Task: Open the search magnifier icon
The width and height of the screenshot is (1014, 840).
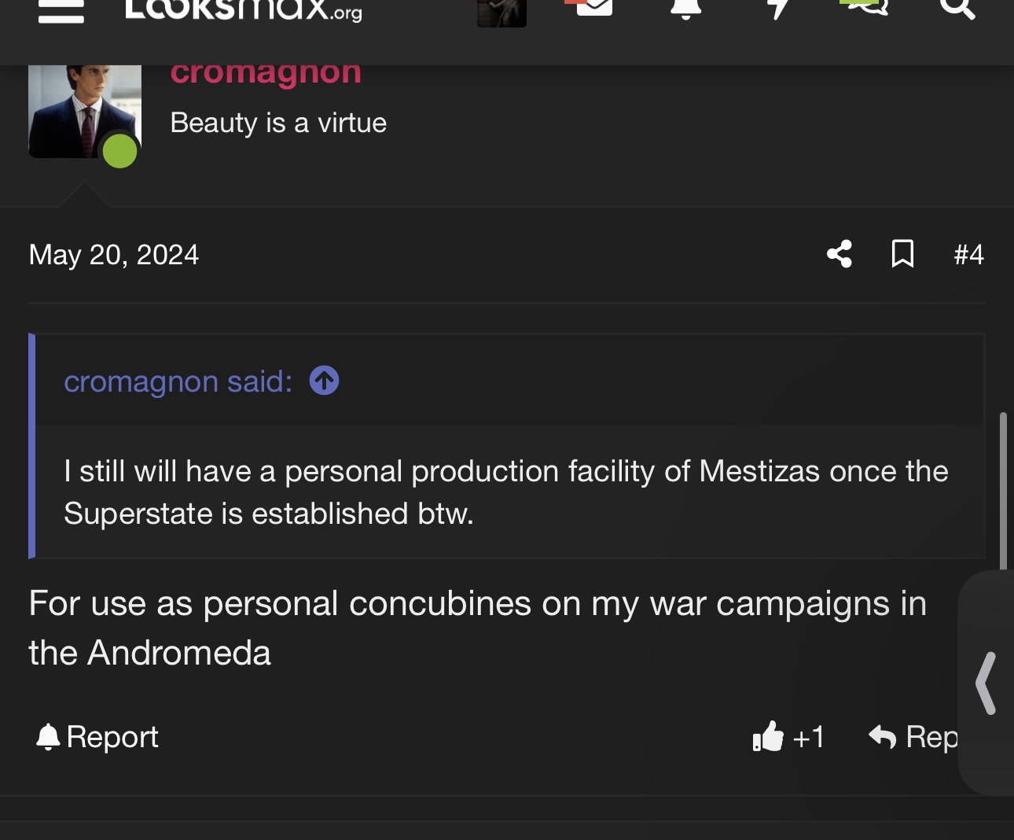Action: tap(957, 9)
